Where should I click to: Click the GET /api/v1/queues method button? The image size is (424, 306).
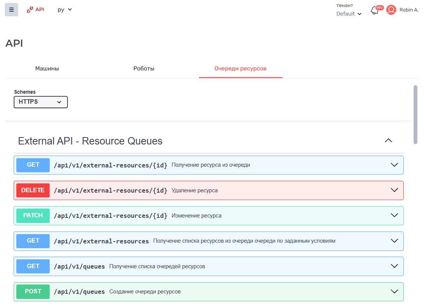(x=33, y=266)
